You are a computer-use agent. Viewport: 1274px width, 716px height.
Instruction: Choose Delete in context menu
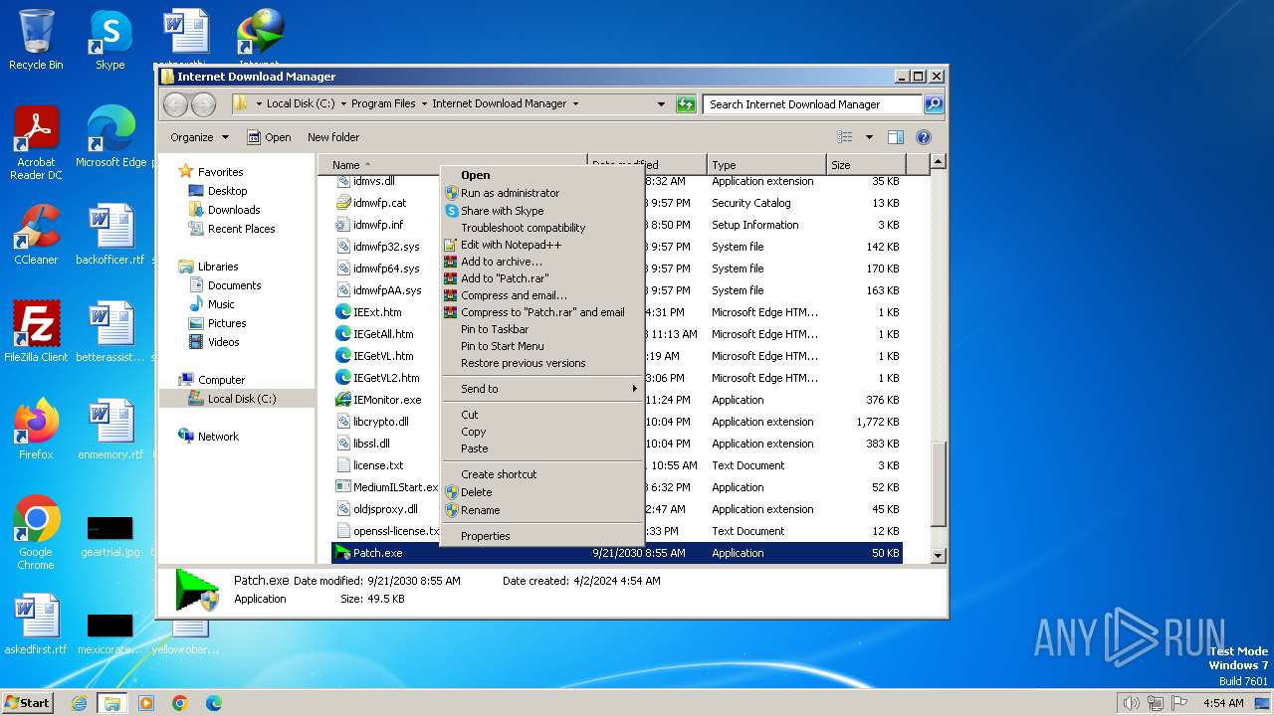(542, 492)
